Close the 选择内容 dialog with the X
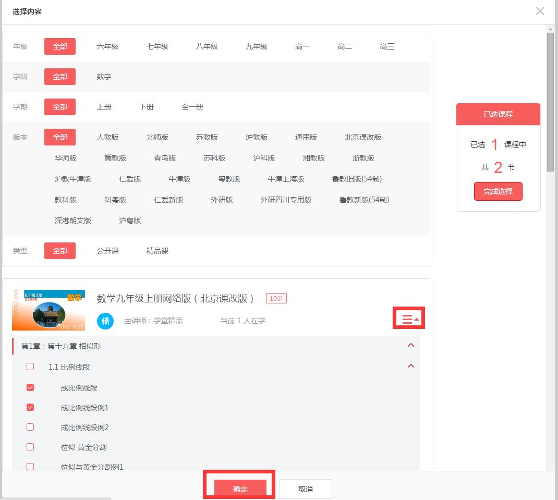Image resolution: width=558 pixels, height=500 pixels. (x=540, y=11)
